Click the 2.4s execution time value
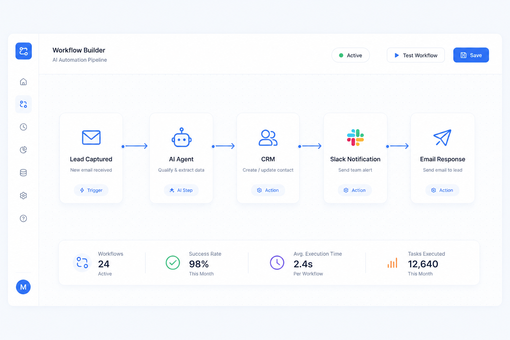510x340 pixels. coord(303,264)
